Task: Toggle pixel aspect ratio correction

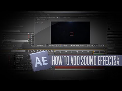Action: pyautogui.click(x=95, y=45)
